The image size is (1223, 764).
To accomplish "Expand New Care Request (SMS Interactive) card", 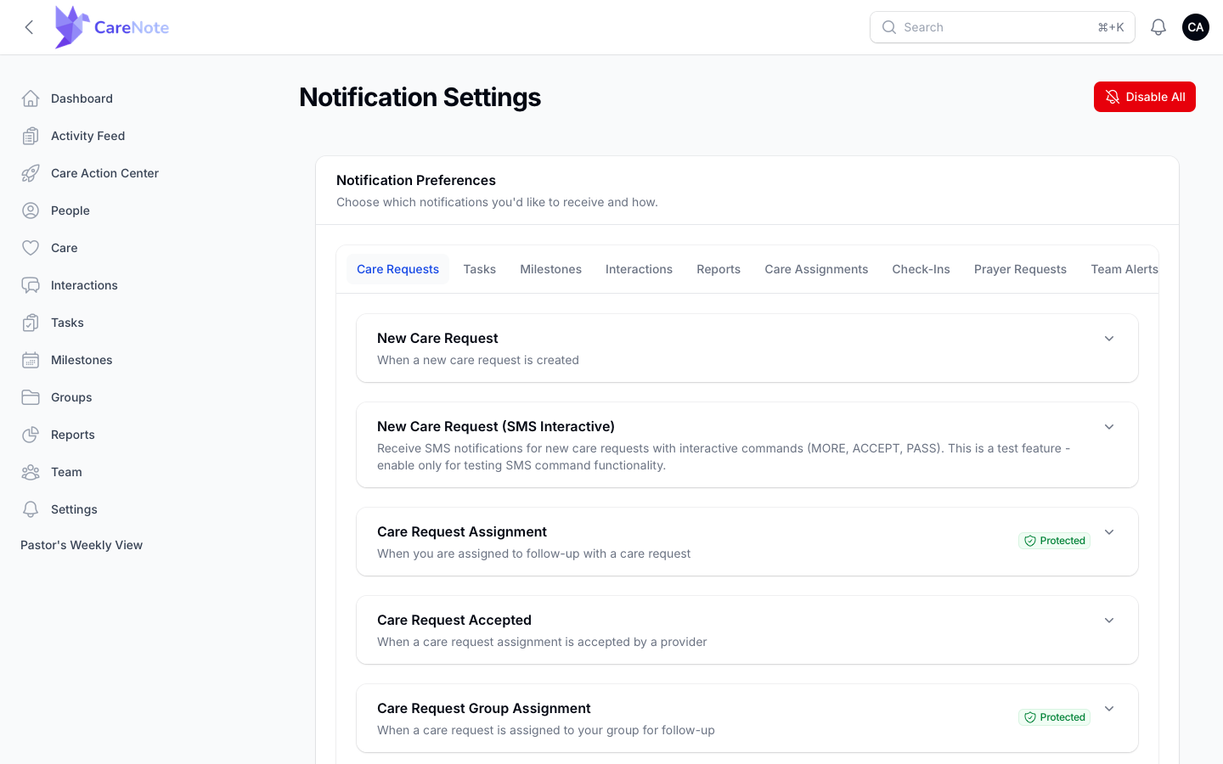I will coord(1109,427).
